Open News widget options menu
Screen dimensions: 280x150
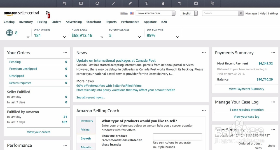pyautogui.click(x=204, y=53)
